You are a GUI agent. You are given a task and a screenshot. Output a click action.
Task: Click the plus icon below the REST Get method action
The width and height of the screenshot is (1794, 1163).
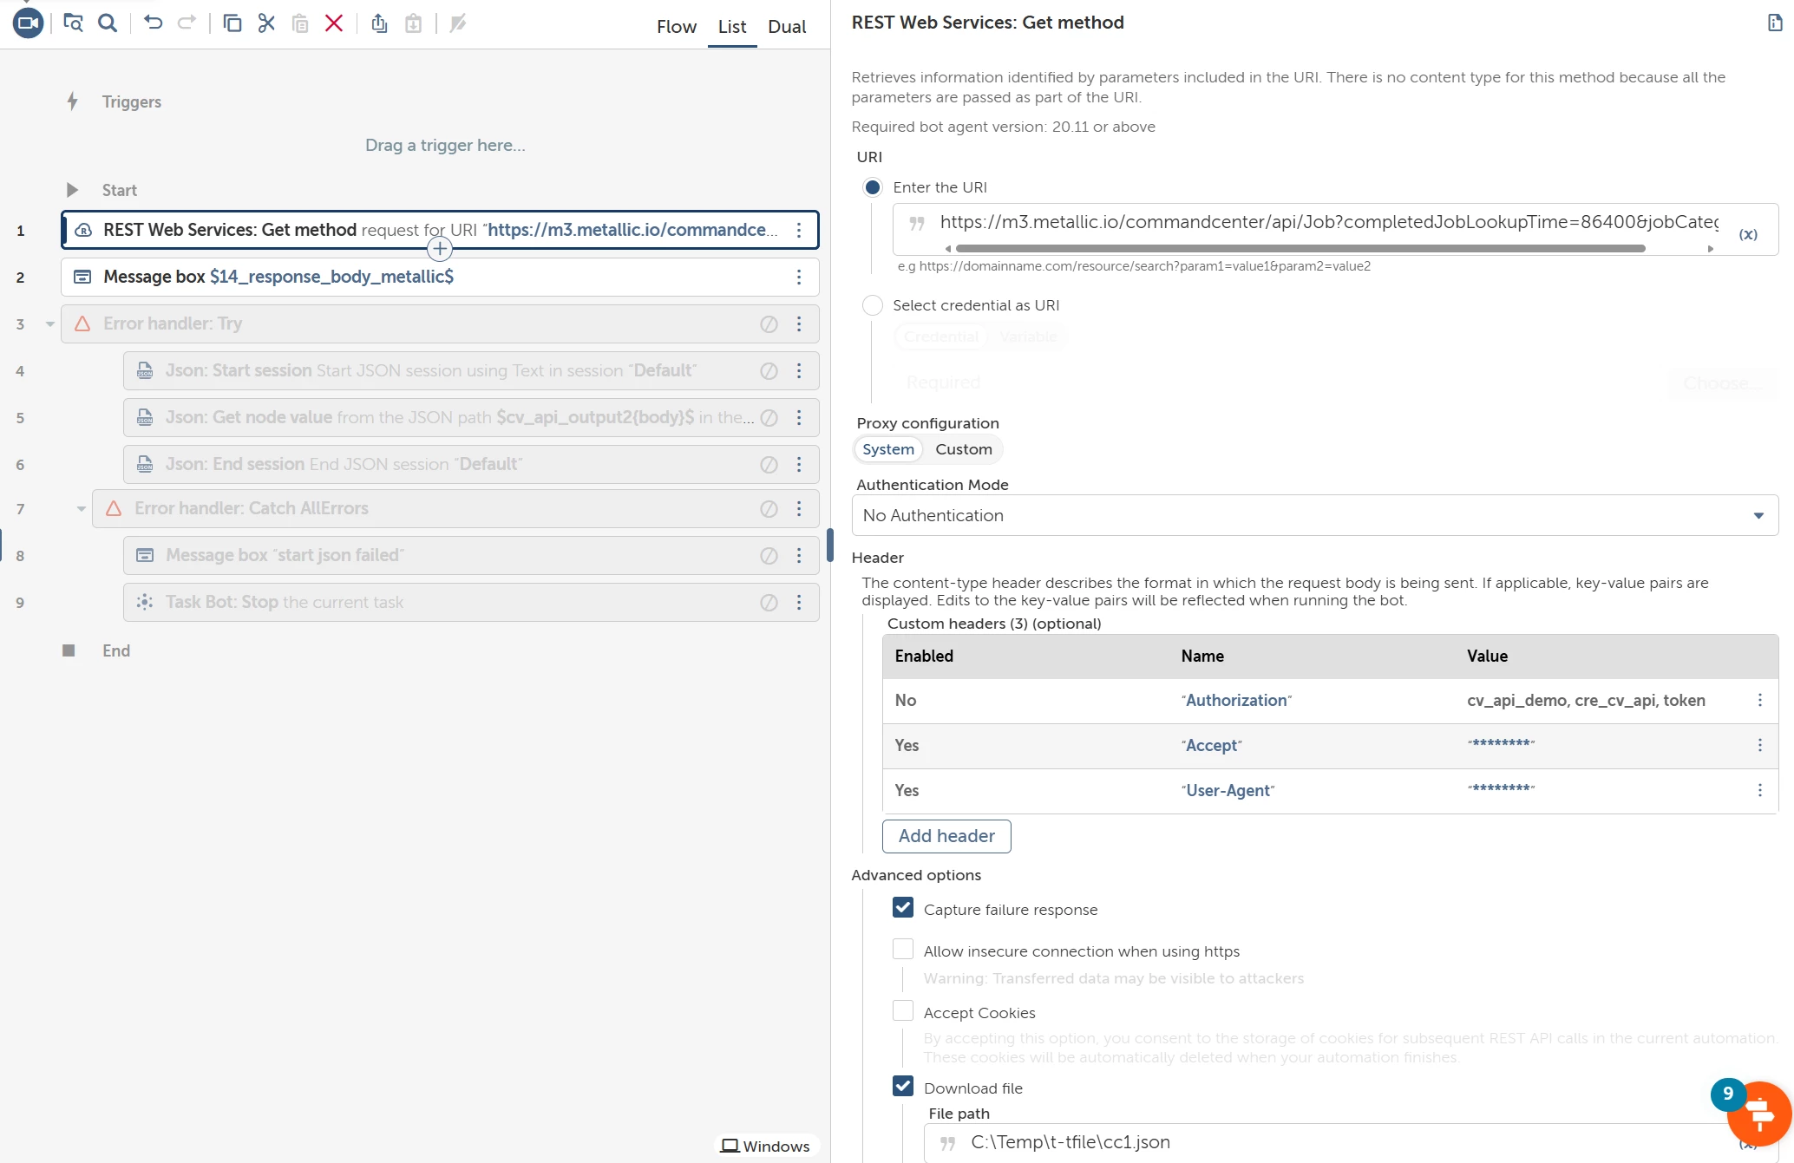[440, 250]
